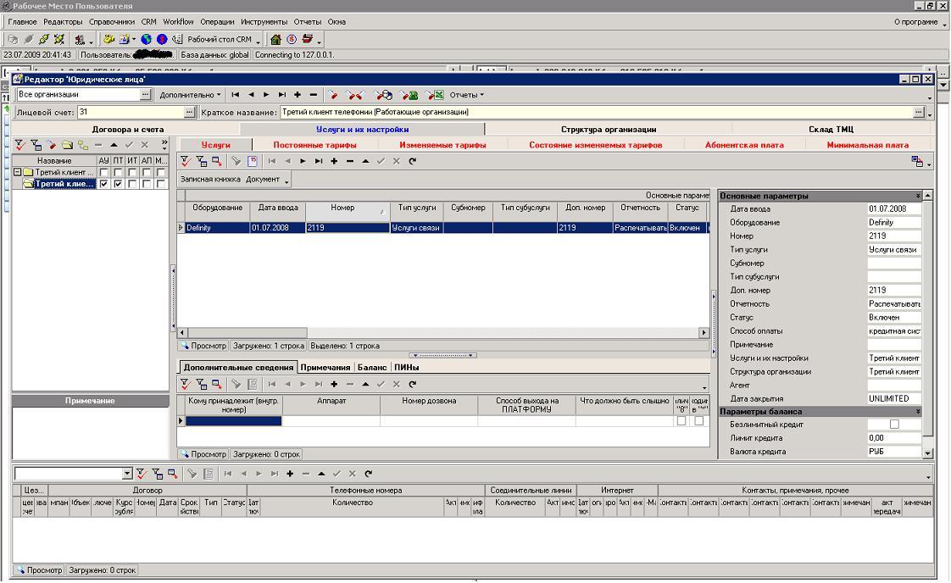Click the refresh arrow in services toolbar
The width and height of the screenshot is (951, 583).
tap(413, 161)
